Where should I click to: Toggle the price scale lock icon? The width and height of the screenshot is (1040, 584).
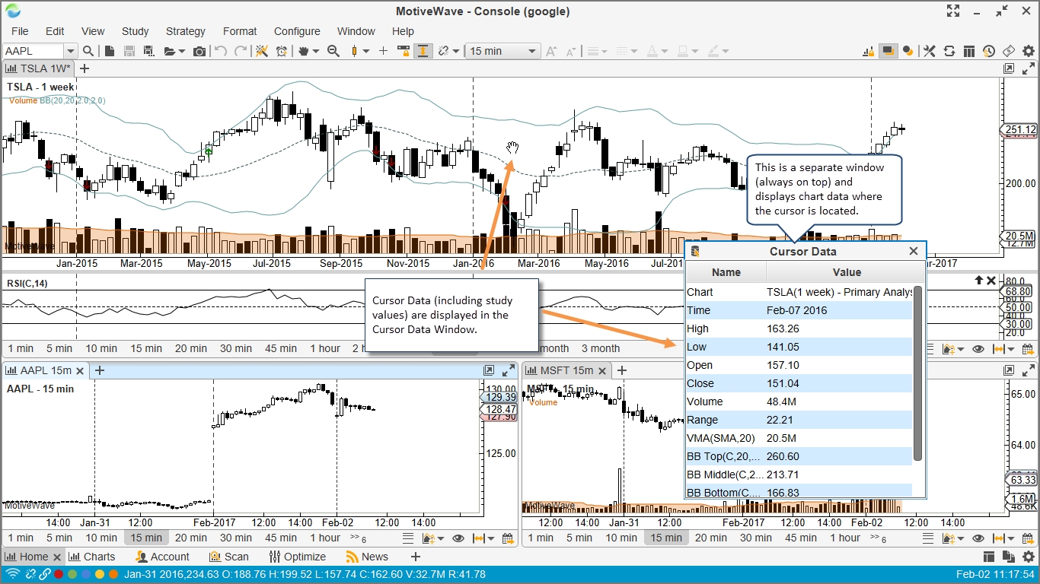[403, 51]
